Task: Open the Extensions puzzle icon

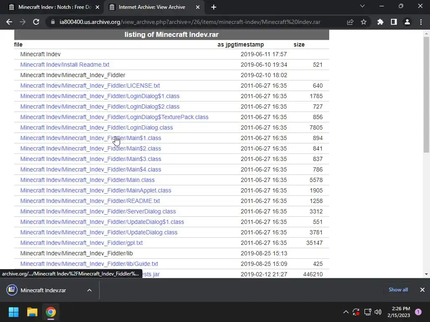Action: point(380,22)
